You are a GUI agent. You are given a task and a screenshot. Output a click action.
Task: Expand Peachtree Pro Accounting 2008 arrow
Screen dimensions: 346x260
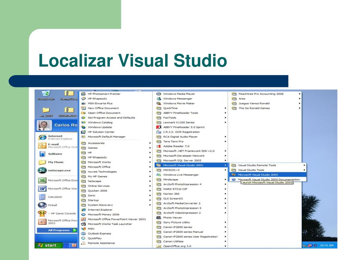300,94
